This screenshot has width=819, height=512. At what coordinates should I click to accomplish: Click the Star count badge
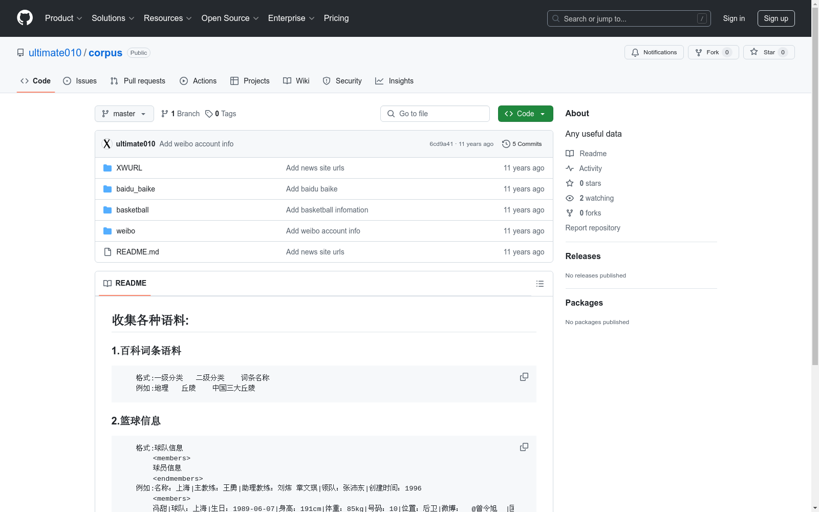783,52
